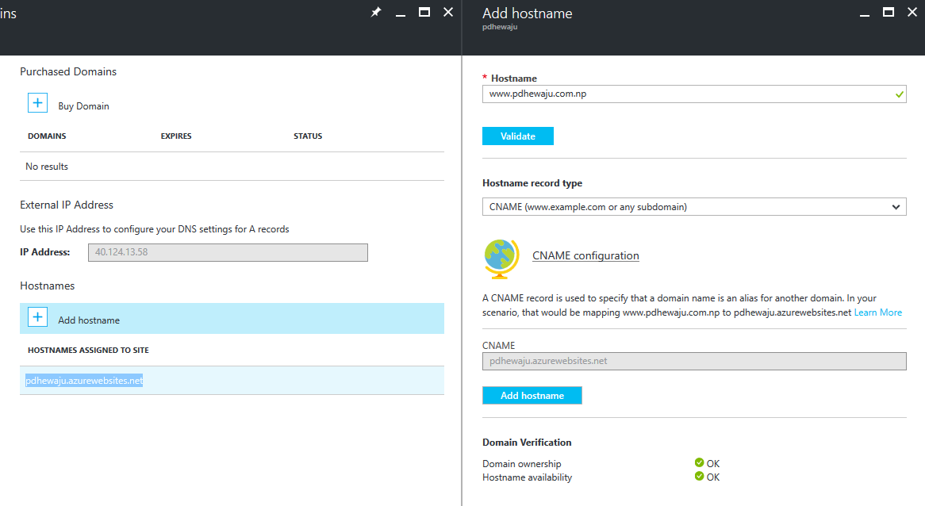Click the Domain Verification heading
This screenshot has width=925, height=506.
click(x=527, y=443)
